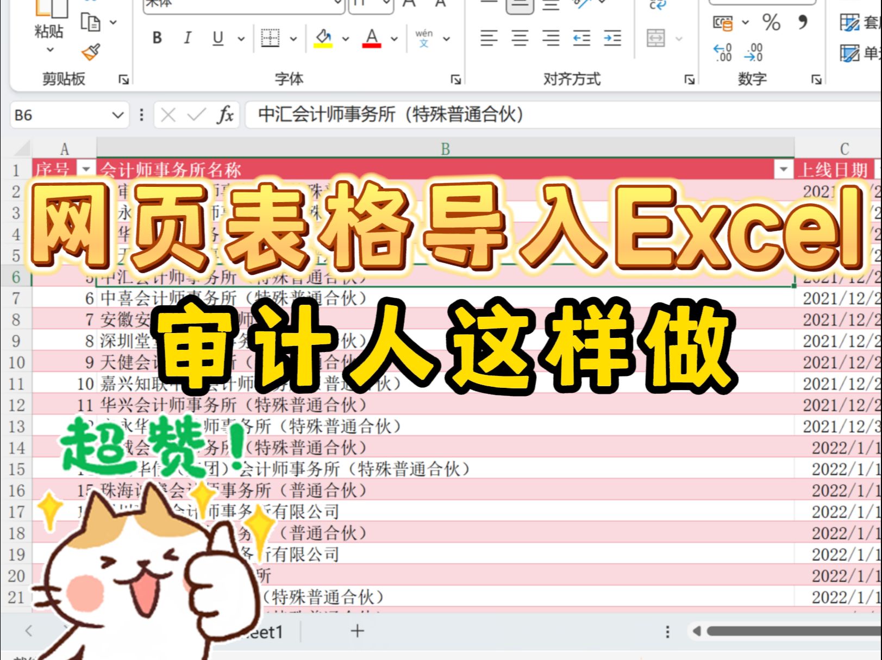
Task: Apply cell borders
Action: 270,38
